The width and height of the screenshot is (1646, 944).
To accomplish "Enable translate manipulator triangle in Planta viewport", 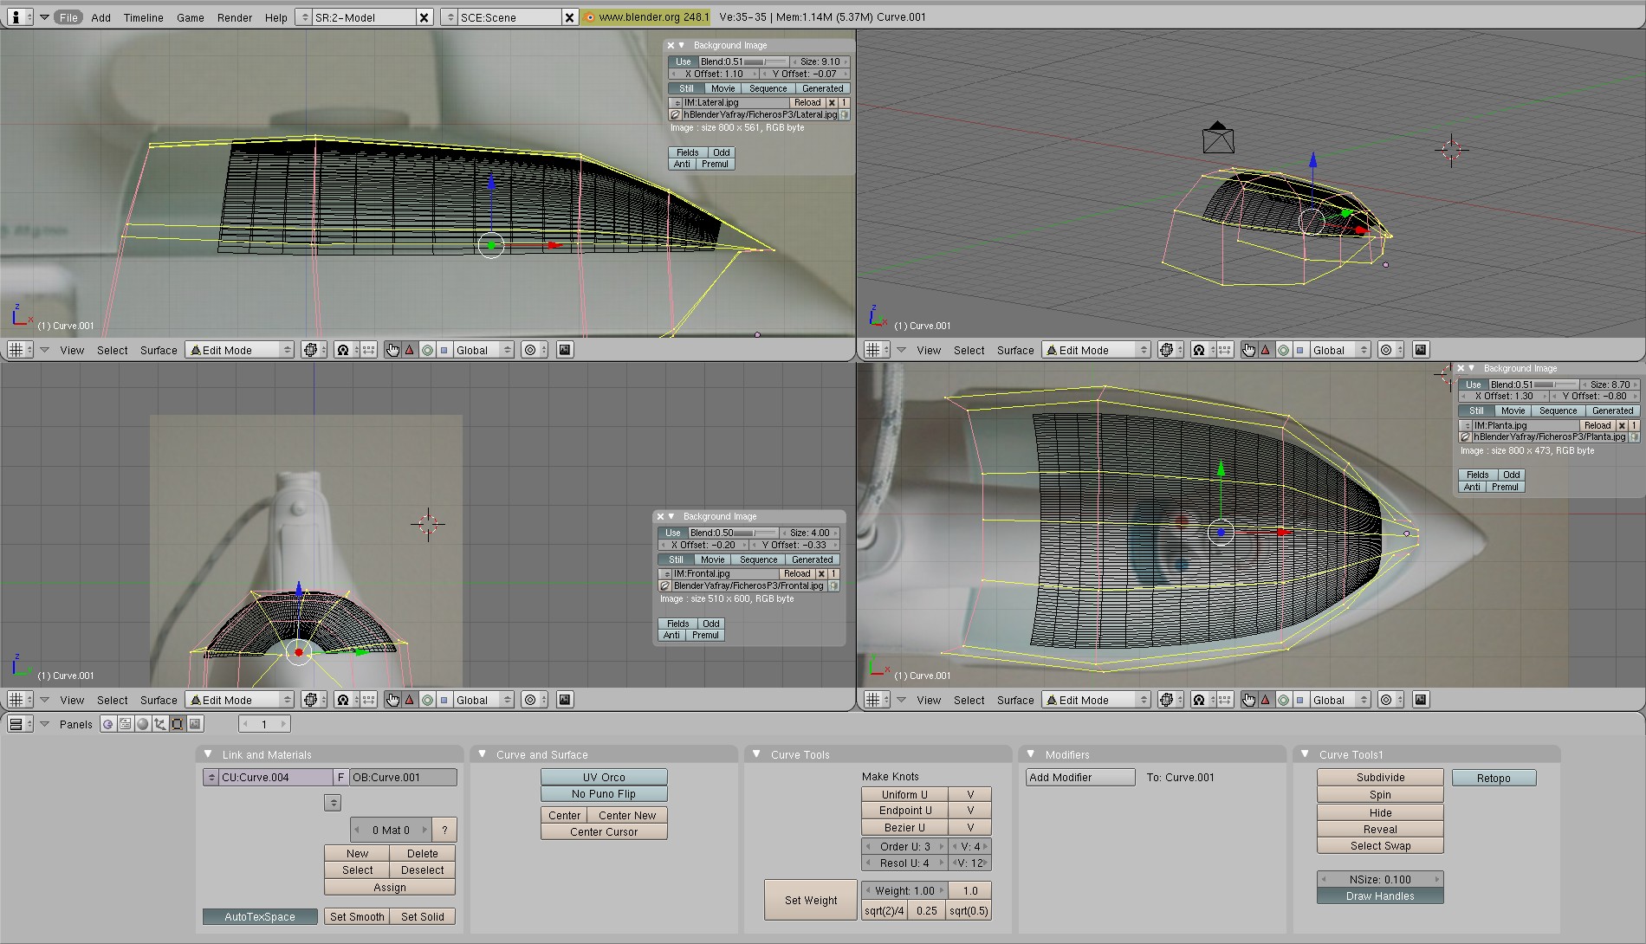I will click(1266, 700).
